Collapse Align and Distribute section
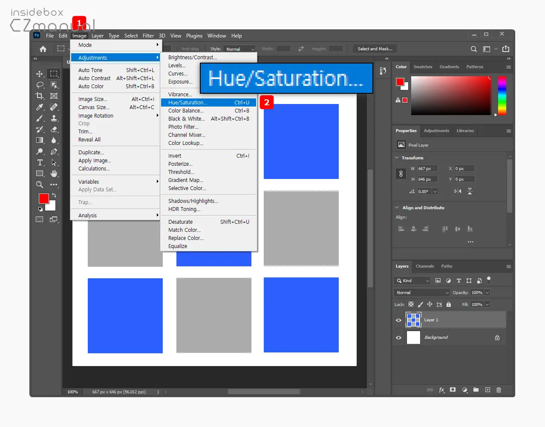Screen dimensions: 545x427 [397, 208]
